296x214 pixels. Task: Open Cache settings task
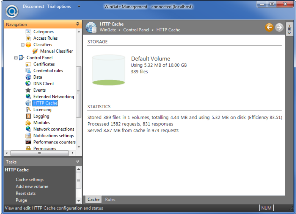[30, 180]
